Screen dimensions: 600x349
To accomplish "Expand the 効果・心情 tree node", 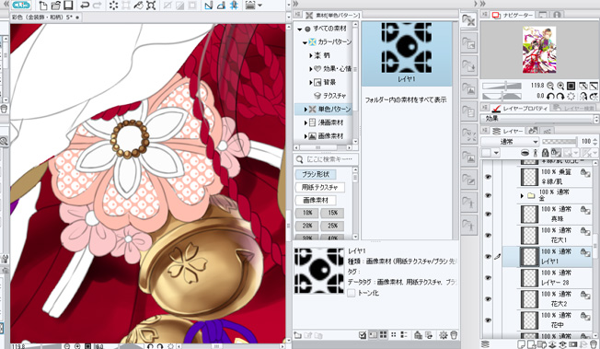I will (311, 69).
